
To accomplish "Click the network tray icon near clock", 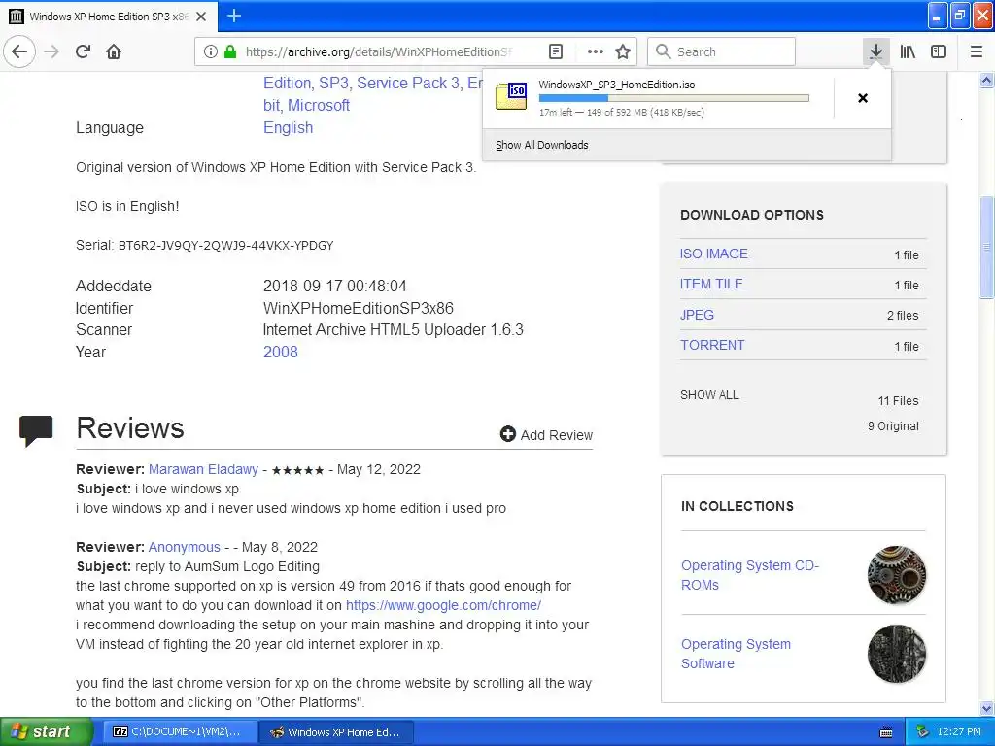I will coord(923,731).
